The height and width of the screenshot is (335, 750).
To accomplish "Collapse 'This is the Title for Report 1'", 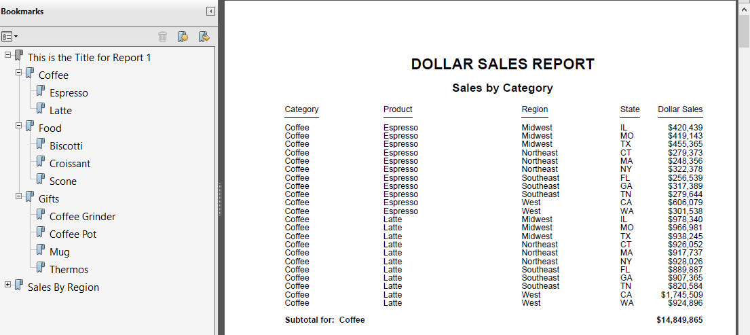I will click(7, 54).
